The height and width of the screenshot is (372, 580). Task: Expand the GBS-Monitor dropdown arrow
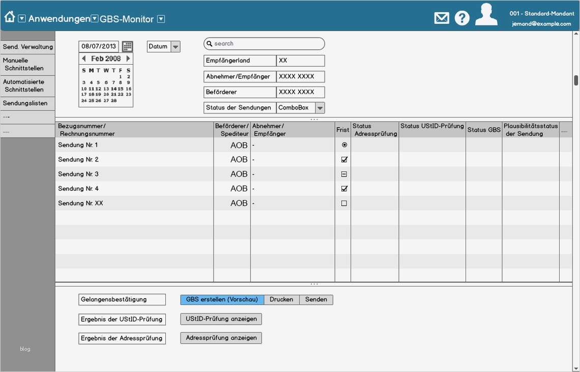coord(161,19)
